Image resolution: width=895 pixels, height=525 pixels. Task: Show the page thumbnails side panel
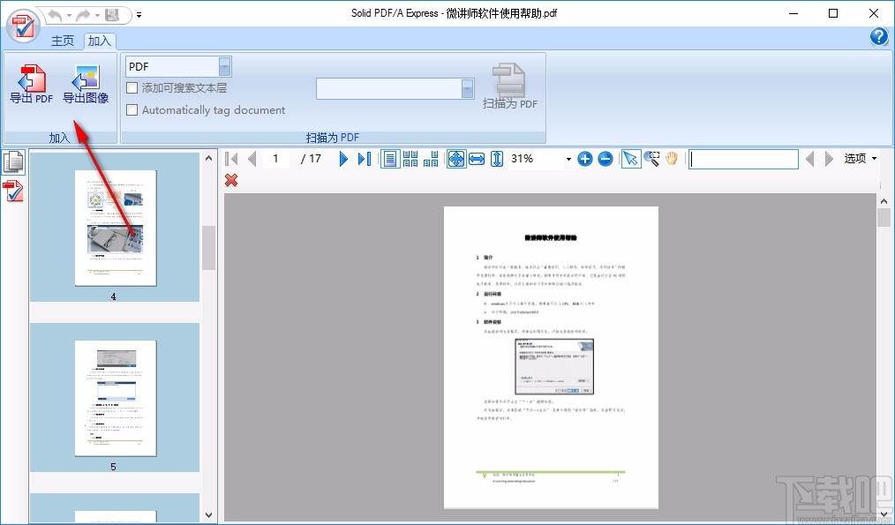[13, 161]
